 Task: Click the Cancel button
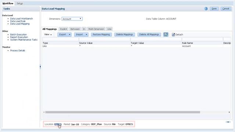226,9
